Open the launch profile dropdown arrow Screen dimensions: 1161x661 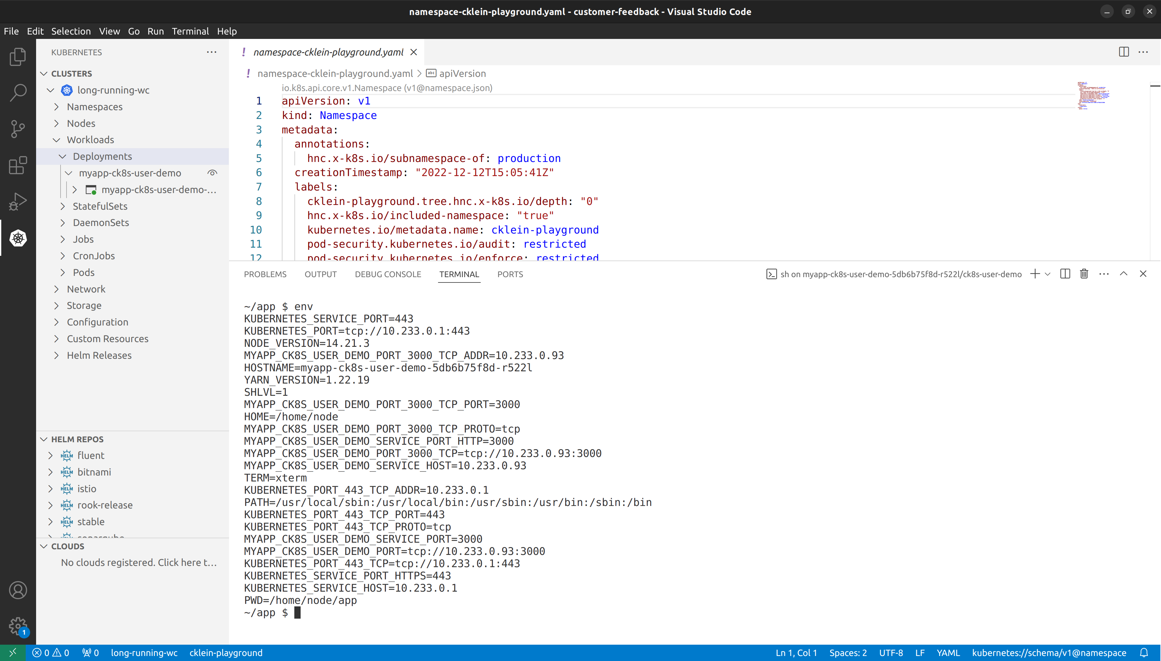pyautogui.click(x=1047, y=274)
